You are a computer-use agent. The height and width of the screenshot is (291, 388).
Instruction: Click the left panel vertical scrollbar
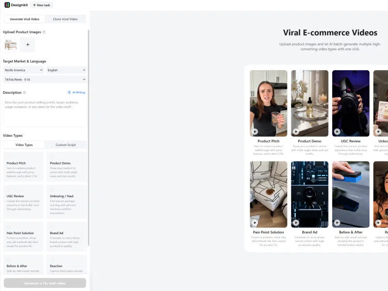tap(88, 137)
